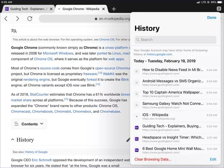Follow the History of Google link

click(36, 152)
